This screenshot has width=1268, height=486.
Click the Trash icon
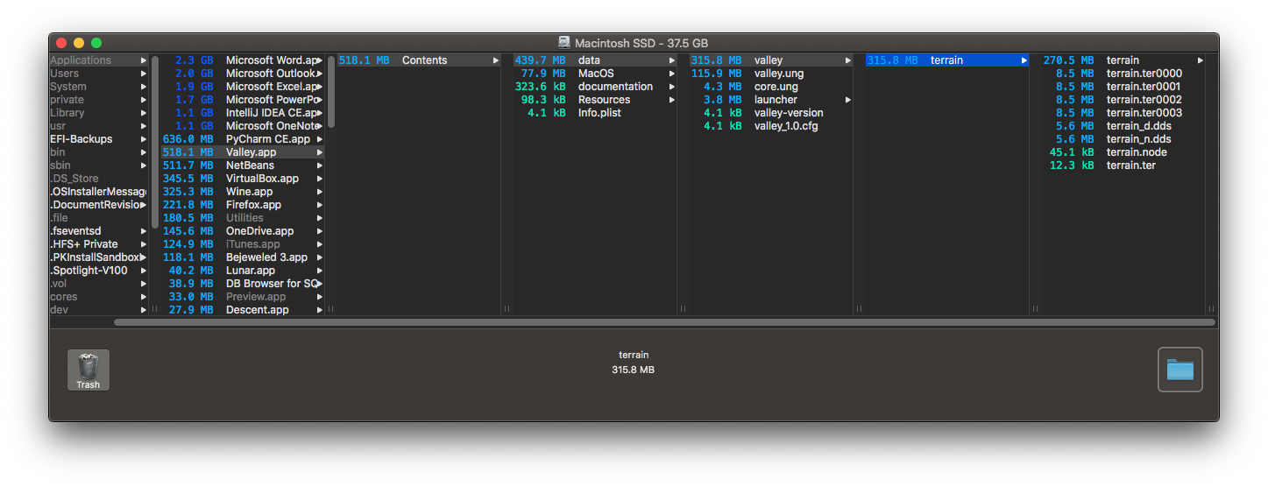pyautogui.click(x=89, y=370)
